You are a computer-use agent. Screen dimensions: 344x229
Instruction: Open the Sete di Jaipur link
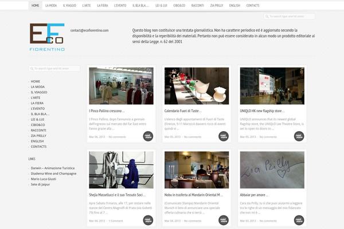[40, 184]
